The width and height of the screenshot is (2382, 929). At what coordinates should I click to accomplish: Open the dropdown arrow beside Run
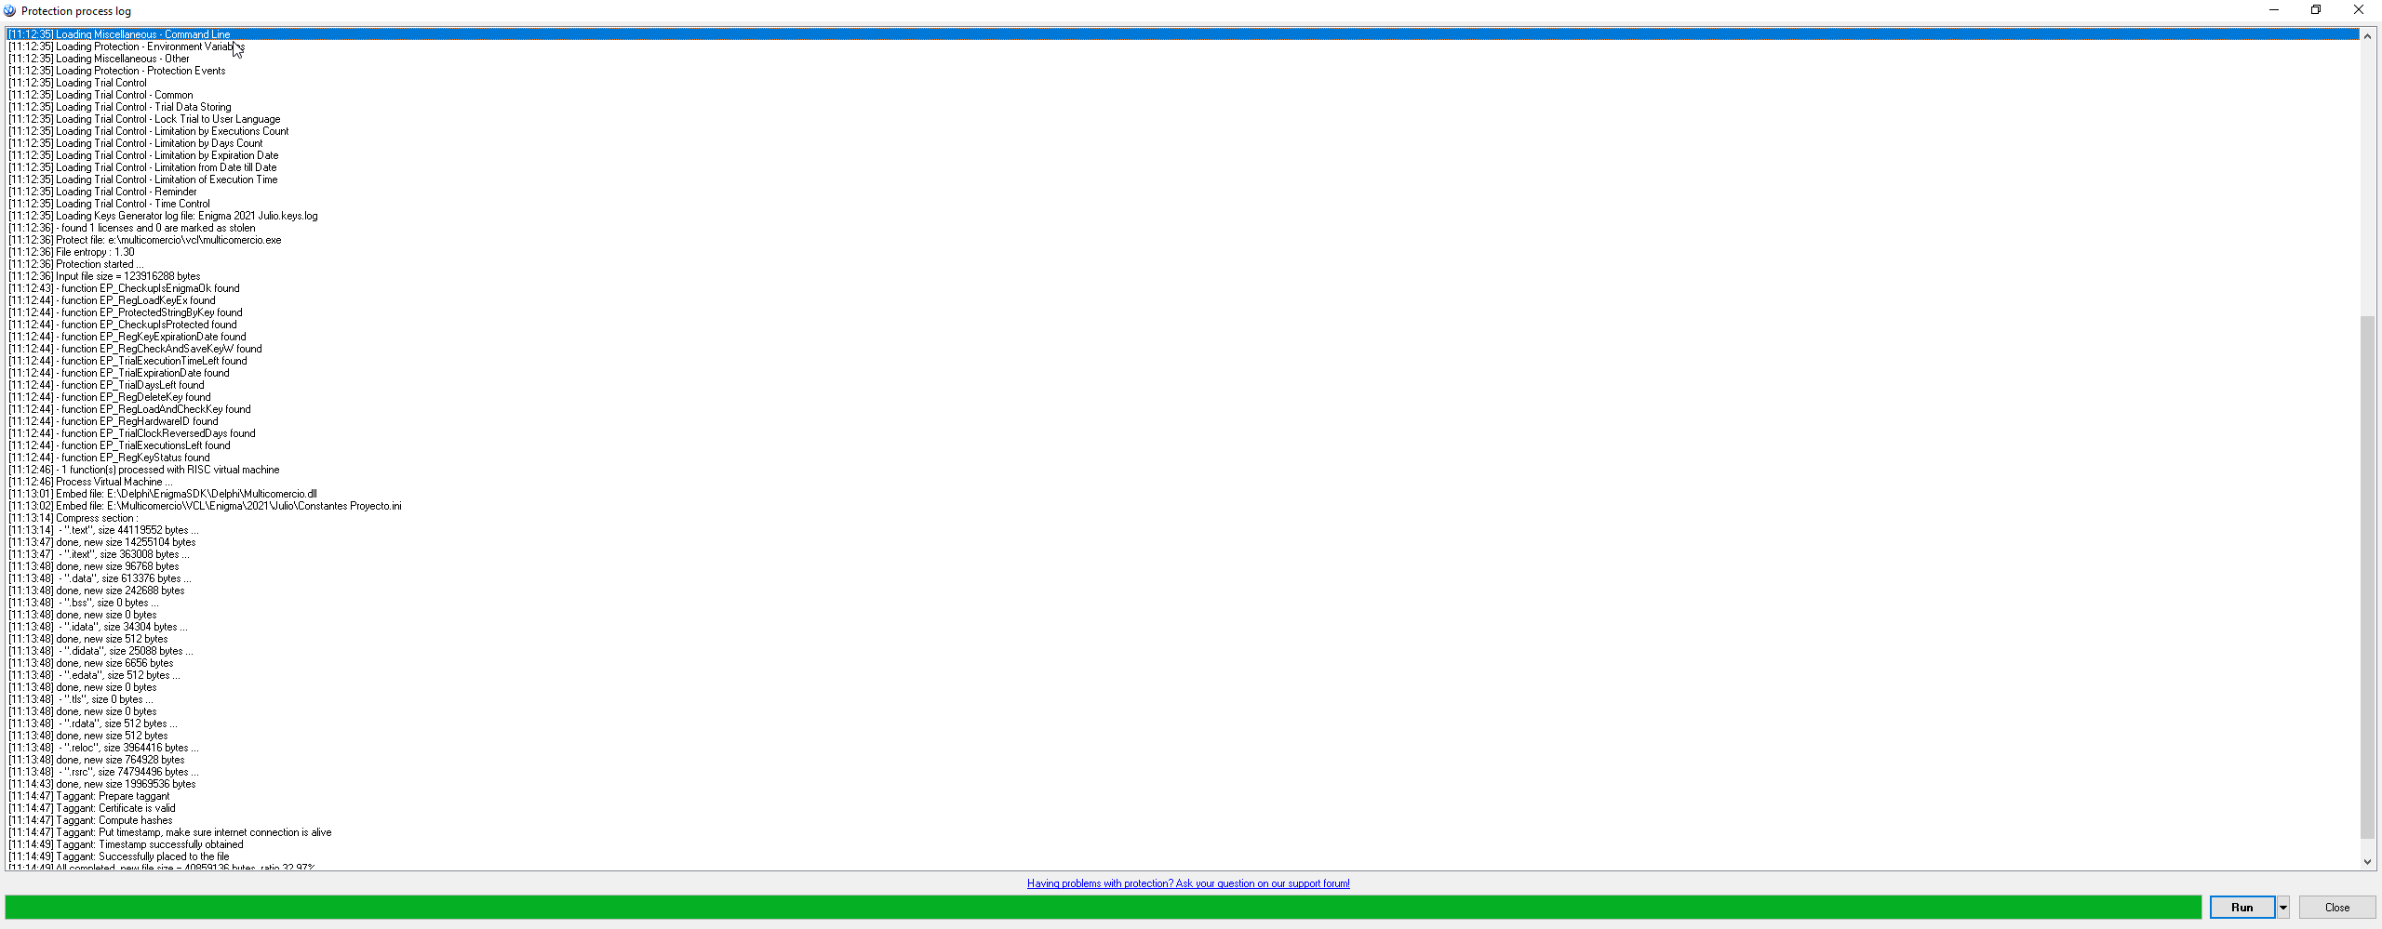tap(2283, 908)
